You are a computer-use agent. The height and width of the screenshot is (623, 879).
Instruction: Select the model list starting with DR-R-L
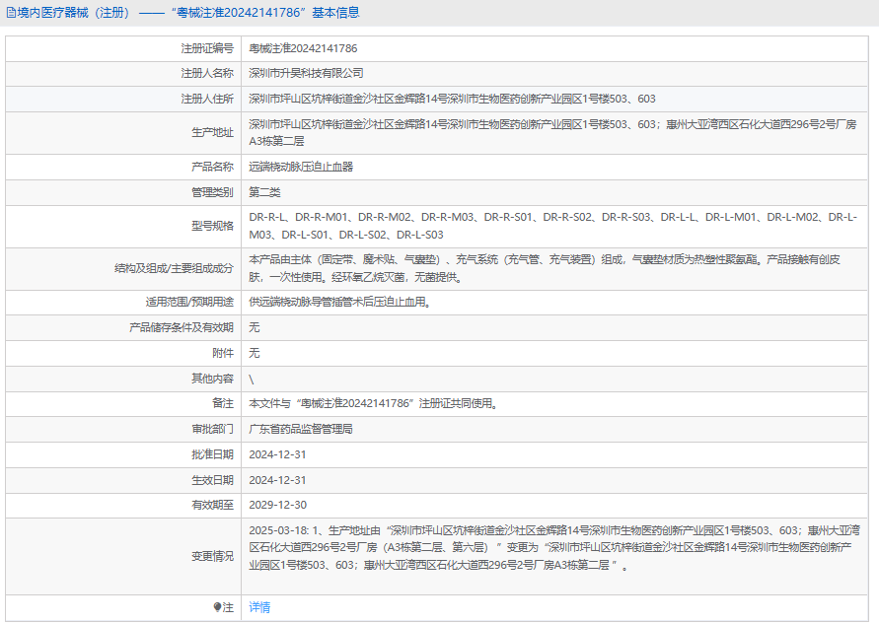coord(553,227)
